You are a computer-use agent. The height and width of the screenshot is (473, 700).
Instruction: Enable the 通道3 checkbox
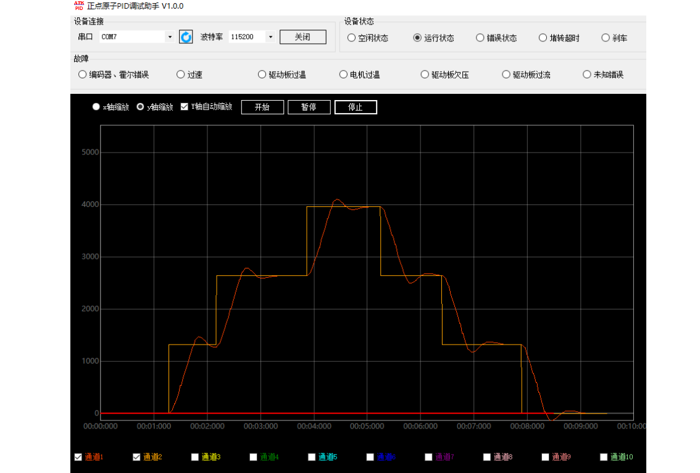(x=195, y=457)
